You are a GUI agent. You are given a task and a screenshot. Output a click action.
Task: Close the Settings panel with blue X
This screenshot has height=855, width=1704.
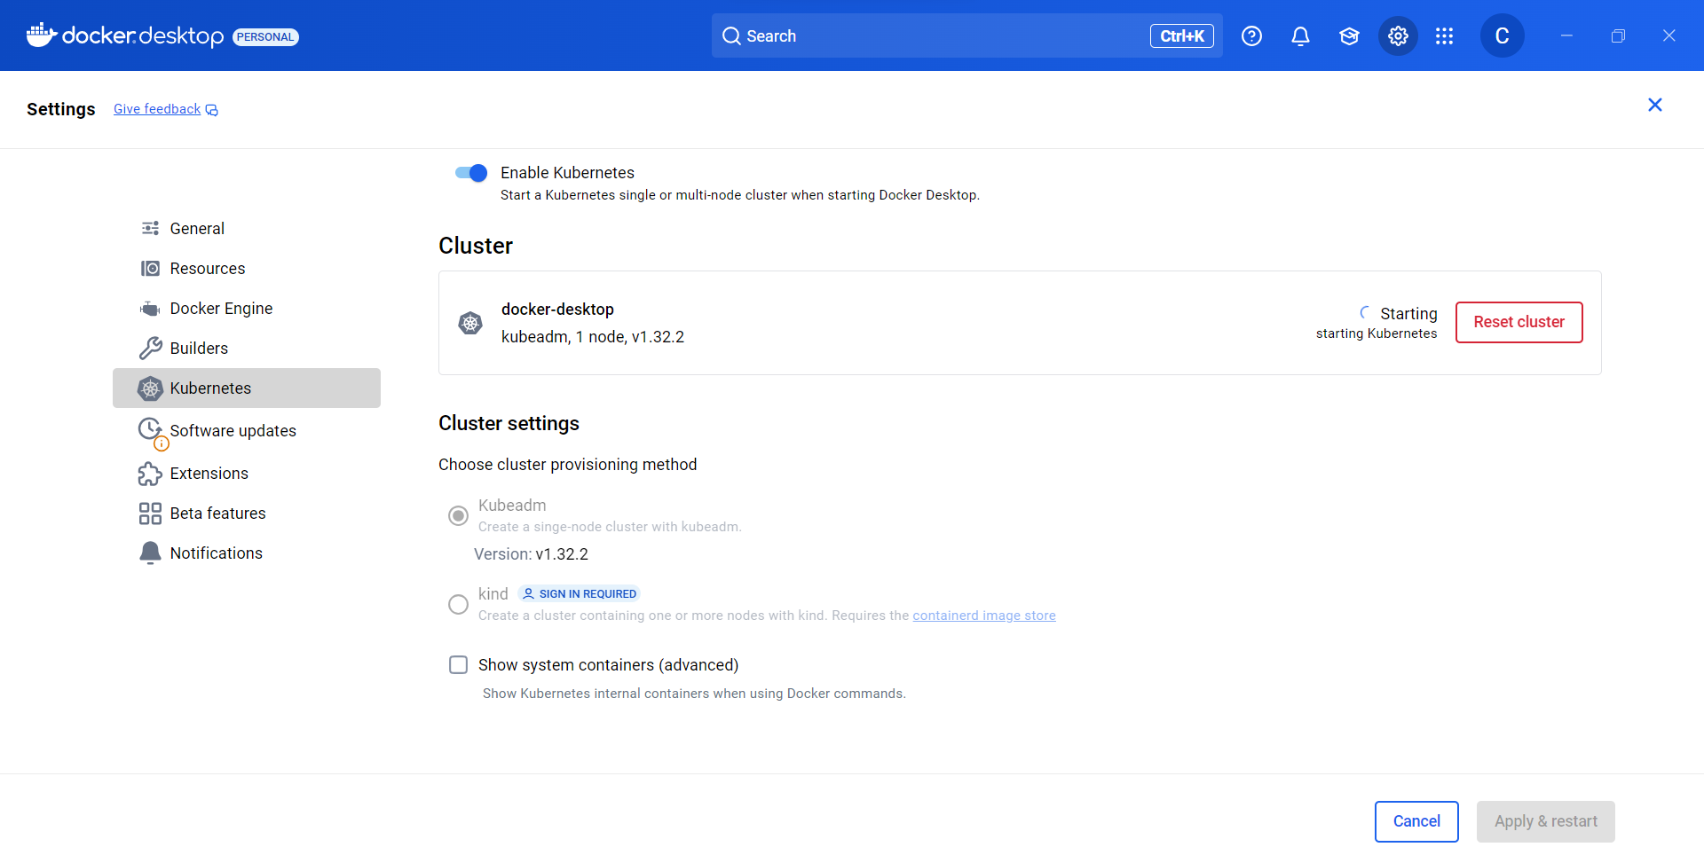point(1654,105)
